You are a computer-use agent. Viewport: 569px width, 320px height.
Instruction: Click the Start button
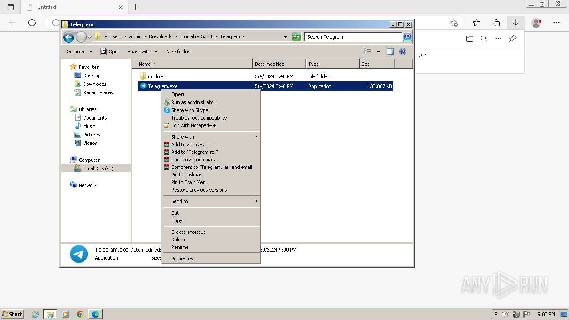pos(12,314)
